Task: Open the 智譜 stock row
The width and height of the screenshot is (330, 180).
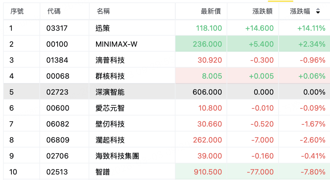Action: (167, 172)
